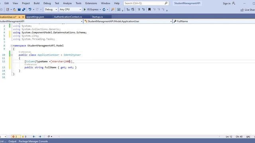Start debugging with the green IIS Express play icon

84,10
